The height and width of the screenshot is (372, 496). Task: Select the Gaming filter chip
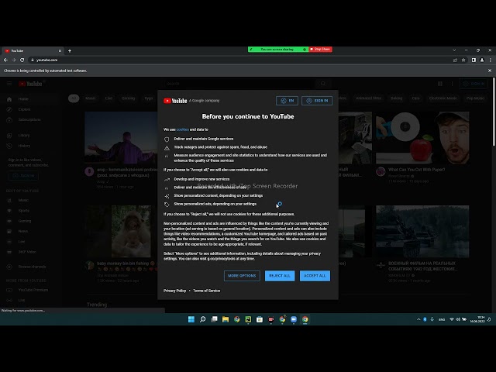click(128, 98)
